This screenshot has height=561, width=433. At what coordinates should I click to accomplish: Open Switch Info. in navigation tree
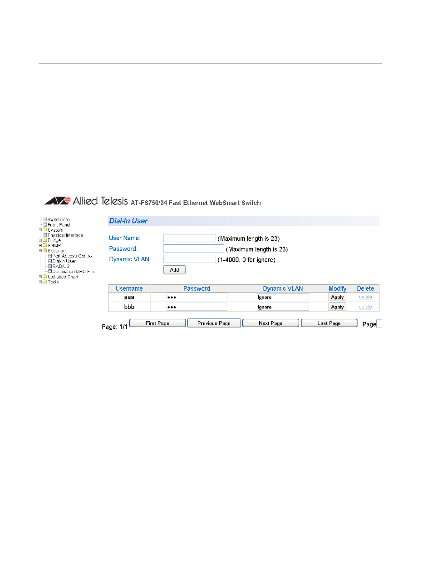coord(59,220)
